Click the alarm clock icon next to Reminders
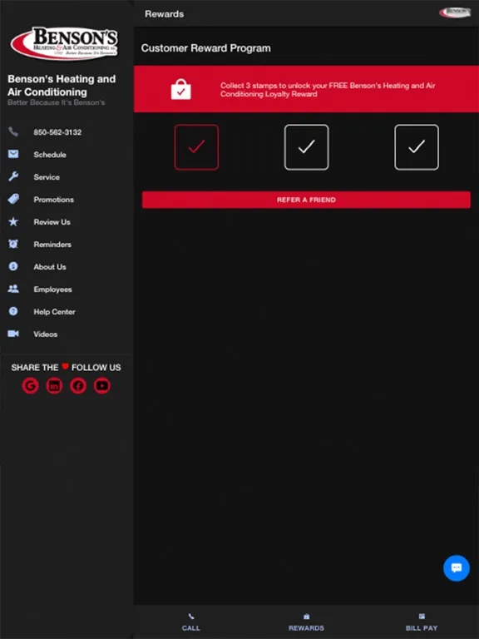 (x=13, y=244)
